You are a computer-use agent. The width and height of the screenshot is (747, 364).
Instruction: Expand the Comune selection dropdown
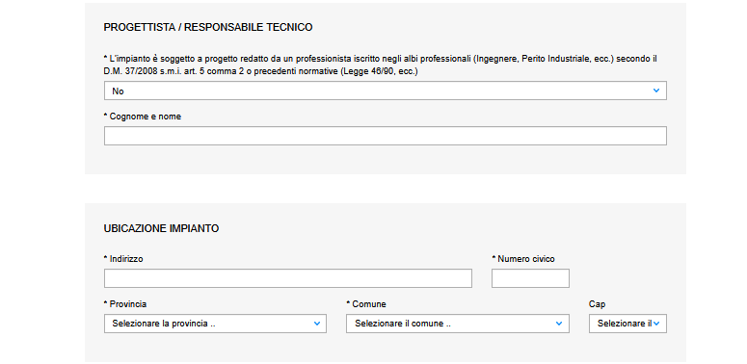(x=457, y=324)
